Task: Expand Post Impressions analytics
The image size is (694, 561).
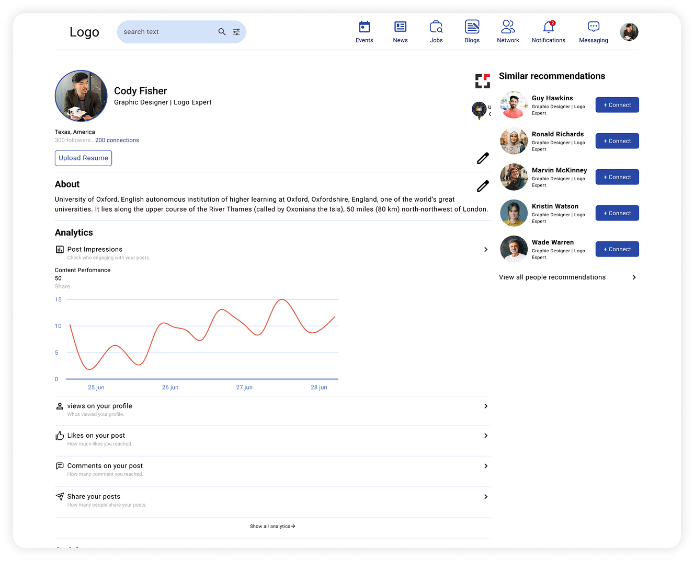Action: 485,249
